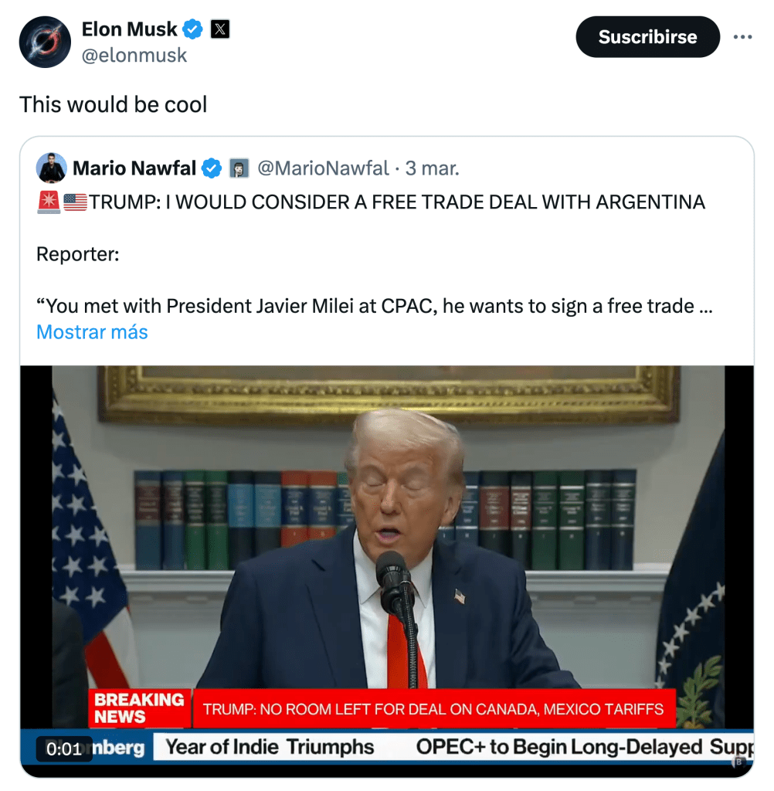This screenshot has height=791, width=774.
Task: Click Mario Nawfal's blue verified badge
Action: (212, 168)
